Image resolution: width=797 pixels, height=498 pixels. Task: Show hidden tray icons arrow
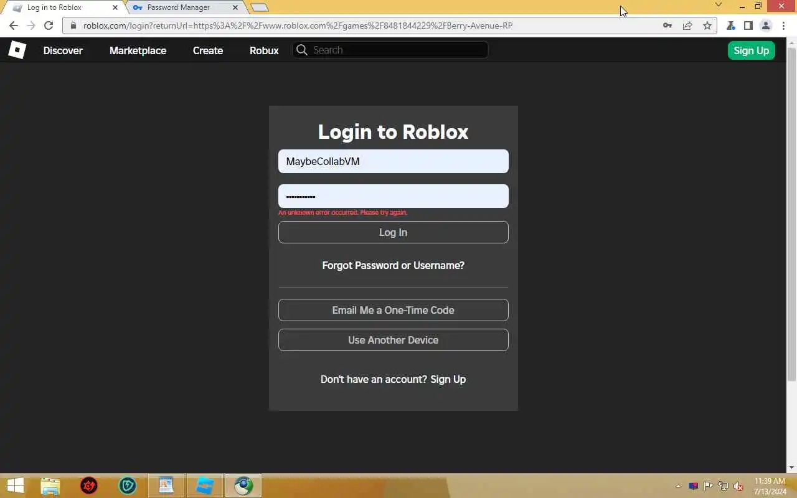[678, 486]
